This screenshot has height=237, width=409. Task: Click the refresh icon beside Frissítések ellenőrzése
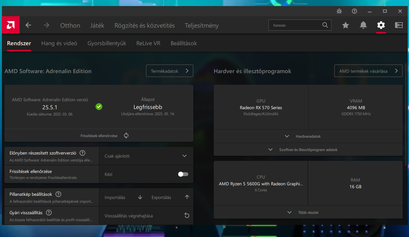point(126,135)
